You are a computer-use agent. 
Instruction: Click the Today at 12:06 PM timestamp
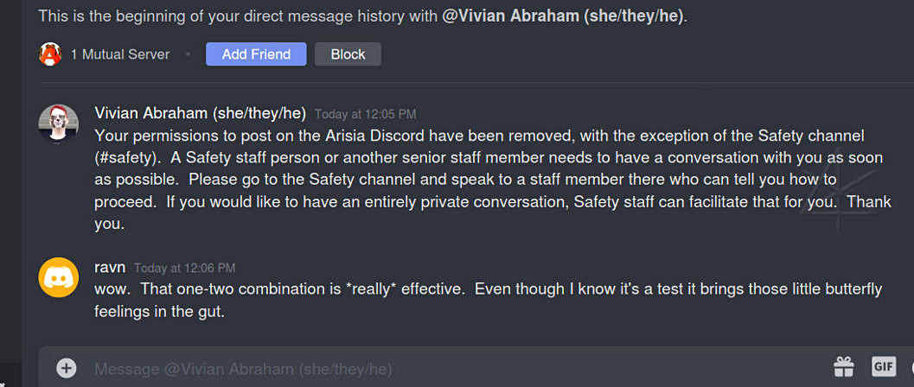[184, 268]
